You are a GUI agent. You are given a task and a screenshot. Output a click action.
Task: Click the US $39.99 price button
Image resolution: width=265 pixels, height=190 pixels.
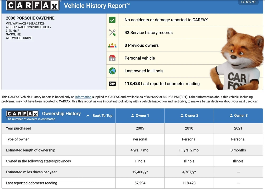click(248, 2)
